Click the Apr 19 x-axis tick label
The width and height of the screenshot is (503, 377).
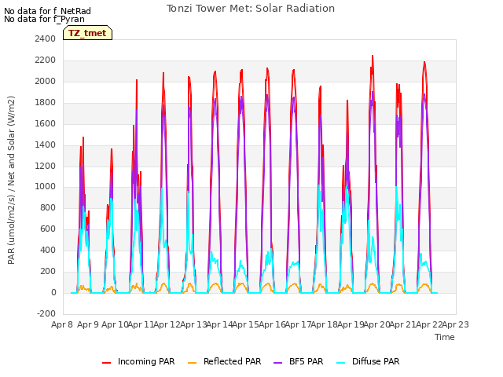pyautogui.click(x=351, y=324)
